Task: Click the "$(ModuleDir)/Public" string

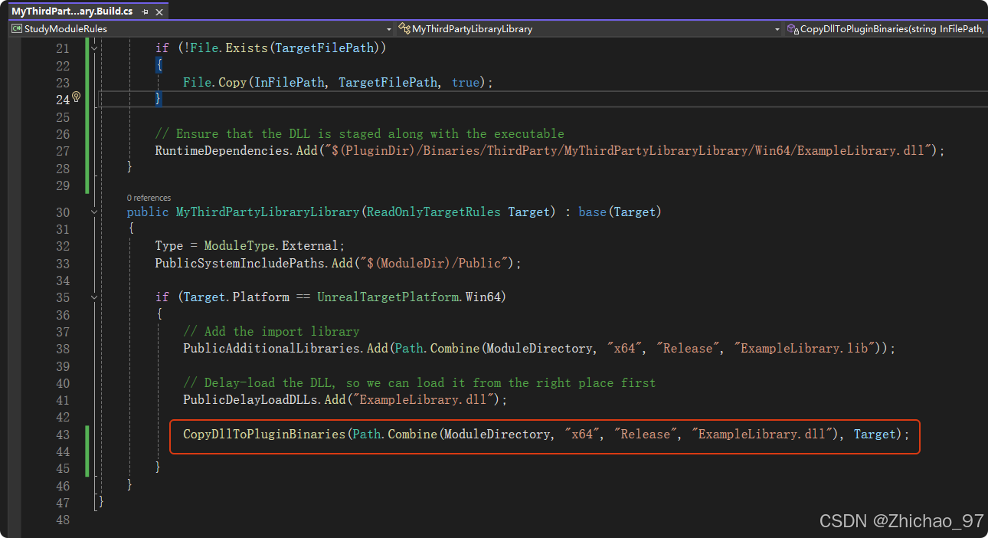Action: click(433, 263)
